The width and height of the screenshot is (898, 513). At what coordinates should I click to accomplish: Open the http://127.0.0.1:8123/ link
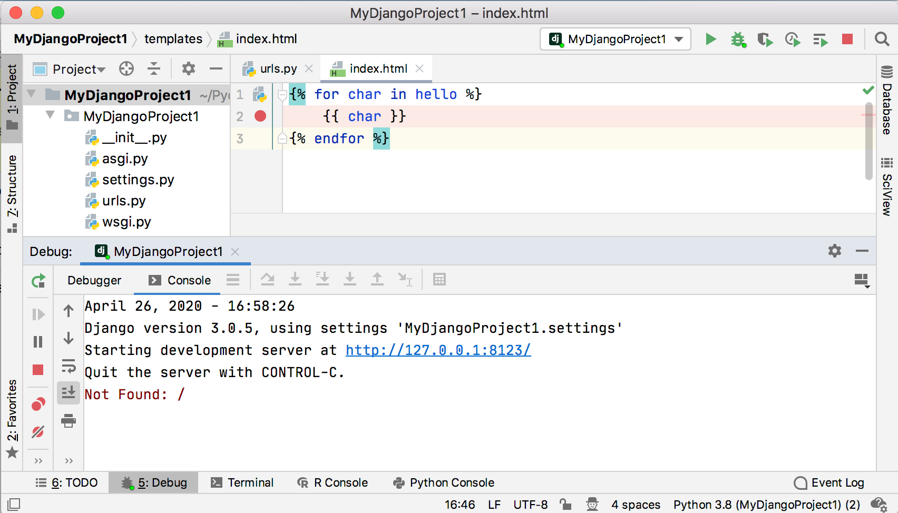click(437, 350)
